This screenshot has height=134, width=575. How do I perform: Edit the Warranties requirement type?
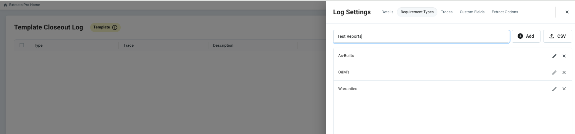554,89
